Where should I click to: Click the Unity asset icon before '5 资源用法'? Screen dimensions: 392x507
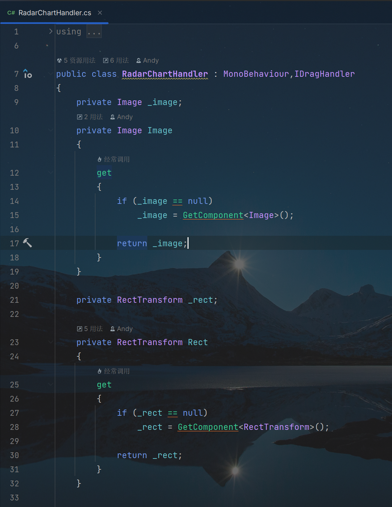(x=59, y=60)
